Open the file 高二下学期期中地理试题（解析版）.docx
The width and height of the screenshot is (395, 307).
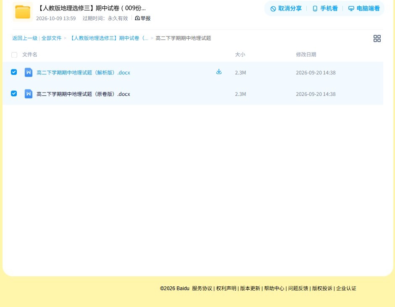(x=83, y=73)
